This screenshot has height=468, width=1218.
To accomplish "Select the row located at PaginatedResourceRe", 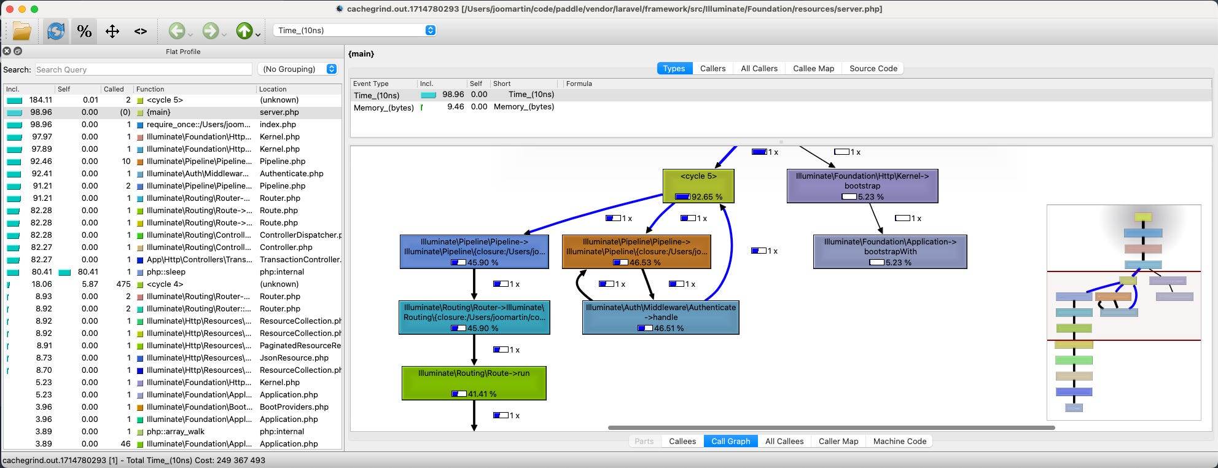I will click(x=173, y=346).
